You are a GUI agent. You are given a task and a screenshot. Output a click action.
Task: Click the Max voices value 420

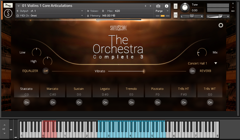tap(118, 11)
